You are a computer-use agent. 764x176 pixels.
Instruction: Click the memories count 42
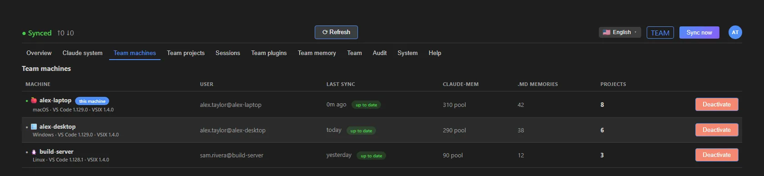[x=521, y=105]
